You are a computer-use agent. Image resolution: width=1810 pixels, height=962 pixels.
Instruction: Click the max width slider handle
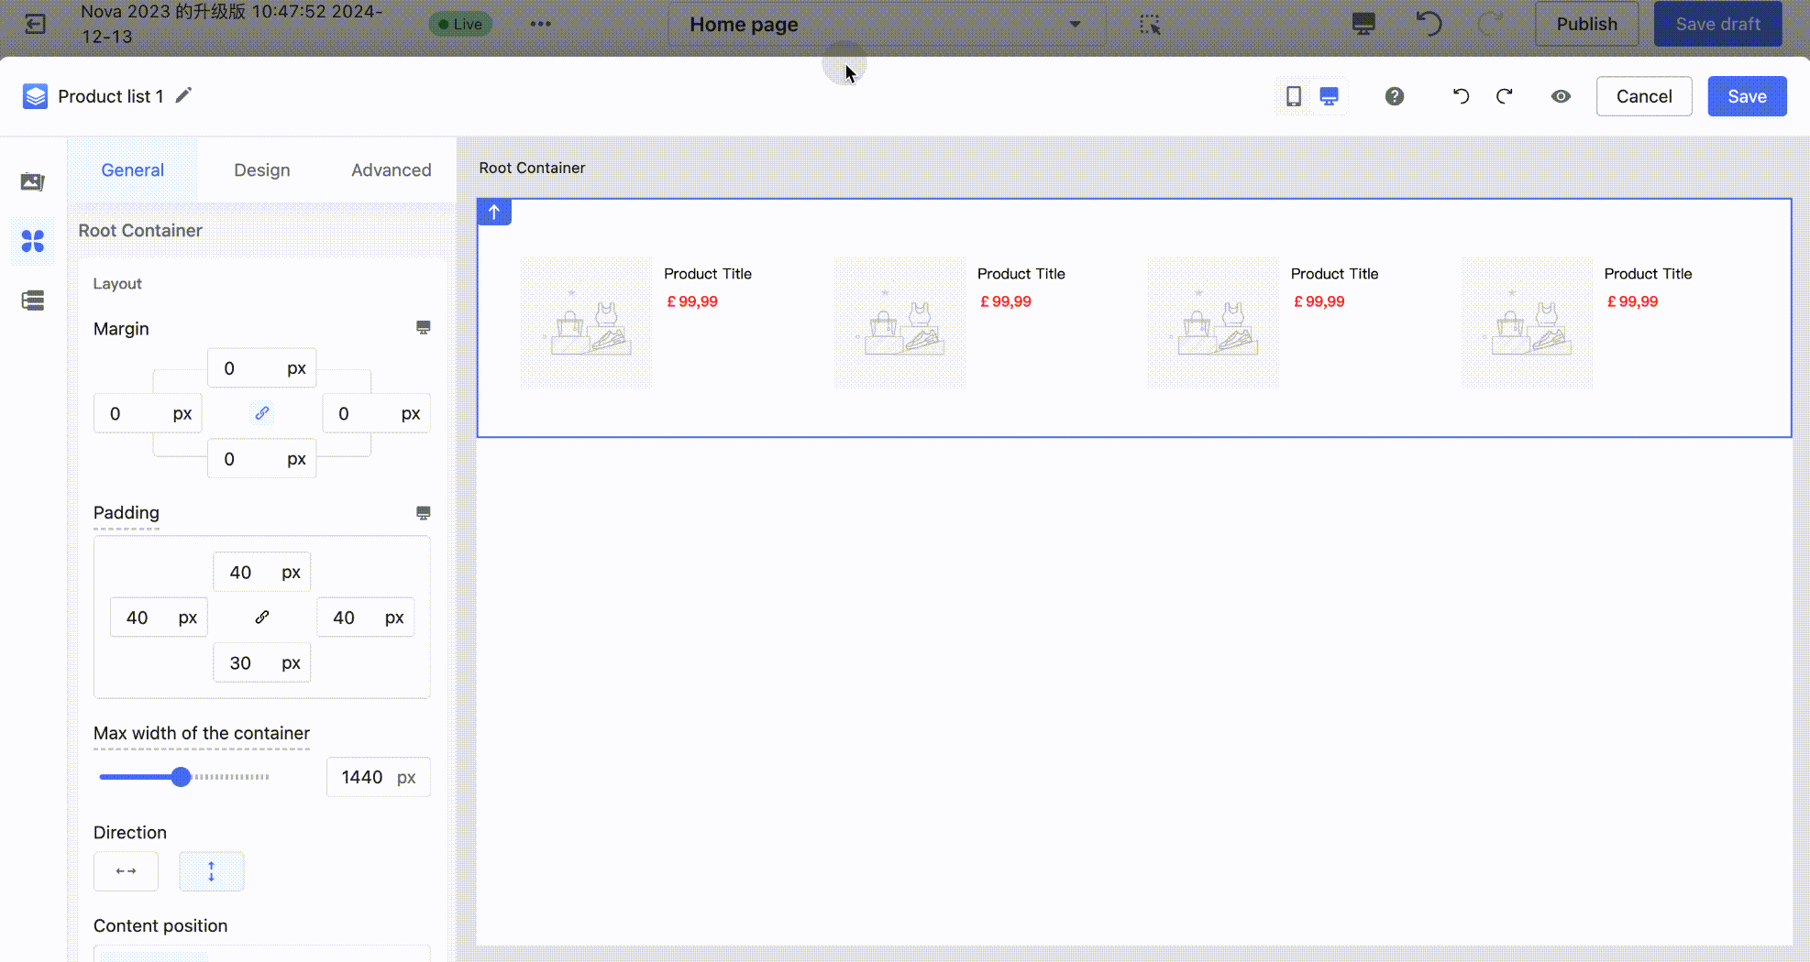coord(182,777)
